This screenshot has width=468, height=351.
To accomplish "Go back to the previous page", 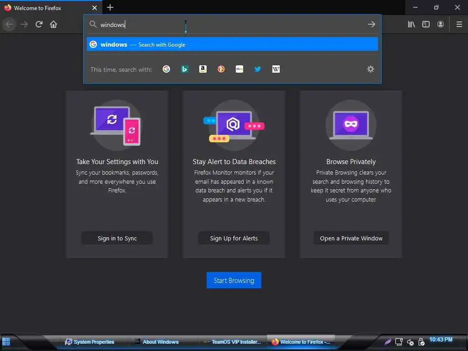I will [9, 24].
